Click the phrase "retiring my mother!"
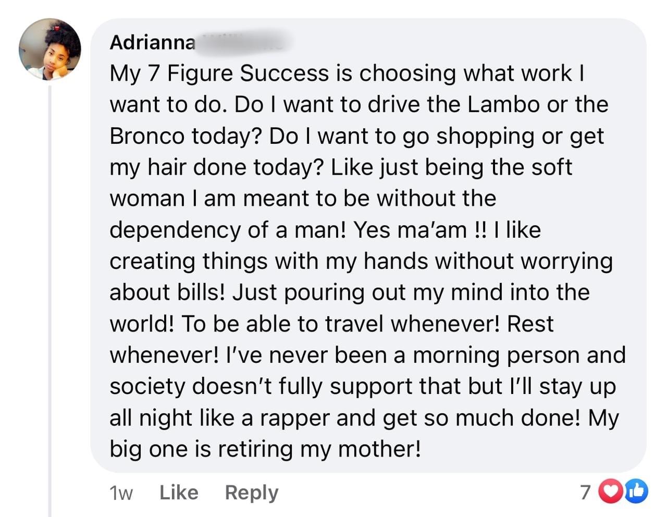This screenshot has width=667, height=517. click(x=319, y=449)
